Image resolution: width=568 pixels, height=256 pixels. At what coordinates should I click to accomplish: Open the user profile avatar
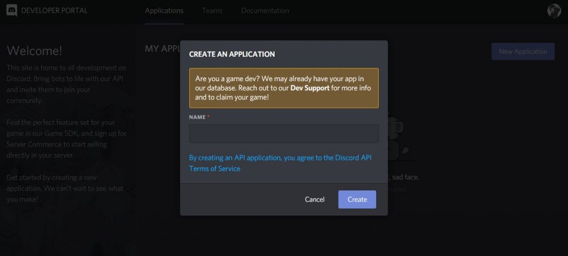(x=554, y=11)
